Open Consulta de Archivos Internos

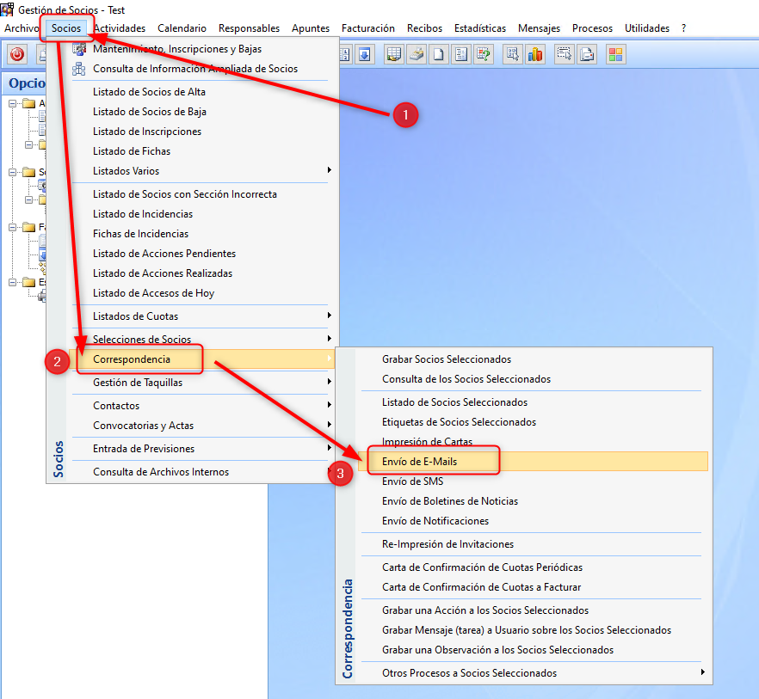161,472
